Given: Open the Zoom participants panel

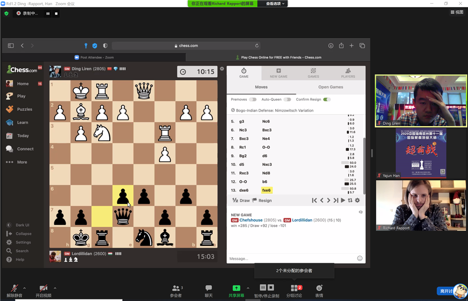Looking at the screenshot, I should pyautogui.click(x=176, y=291).
